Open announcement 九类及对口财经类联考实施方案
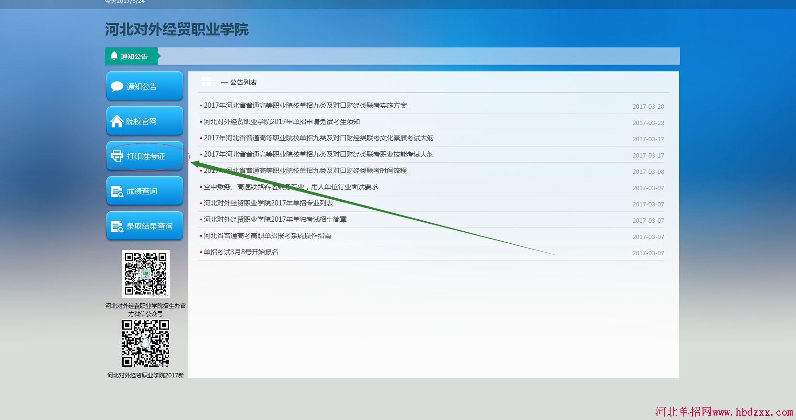 coord(305,105)
